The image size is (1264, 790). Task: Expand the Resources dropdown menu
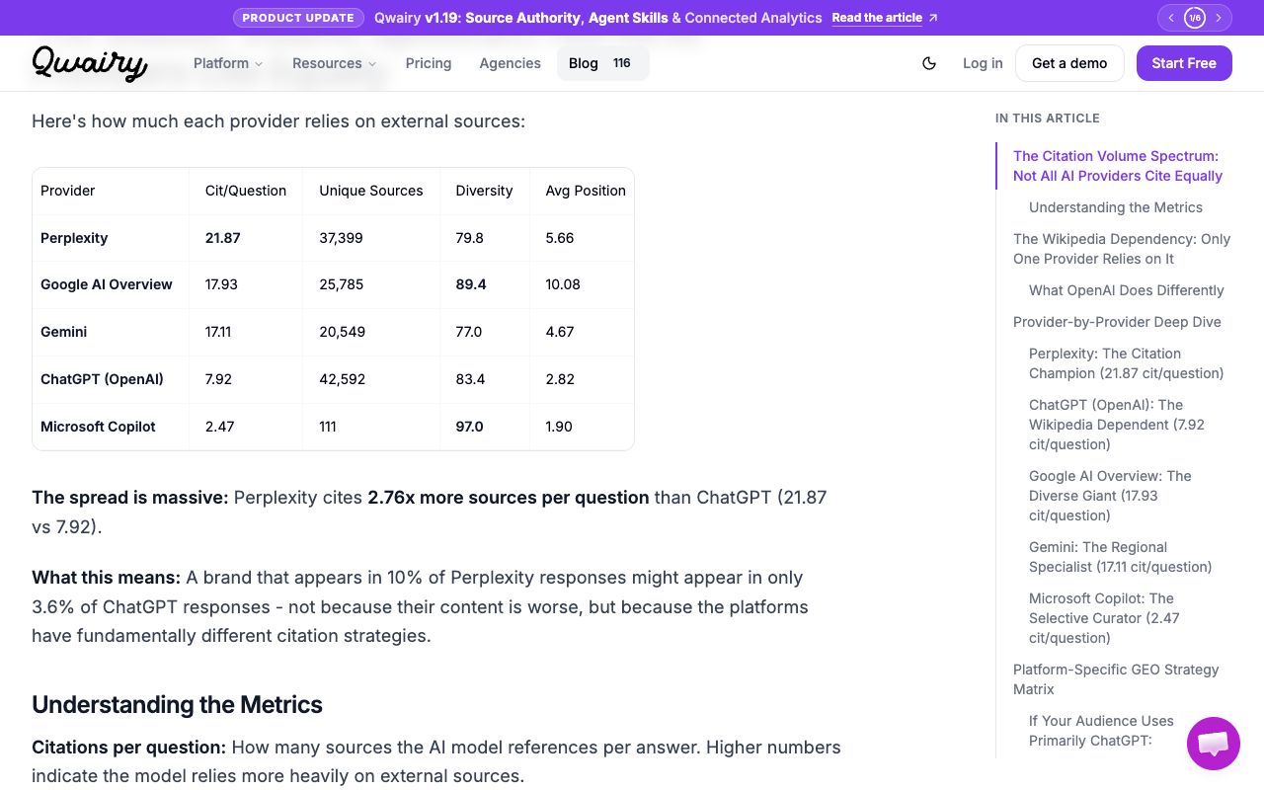(335, 63)
